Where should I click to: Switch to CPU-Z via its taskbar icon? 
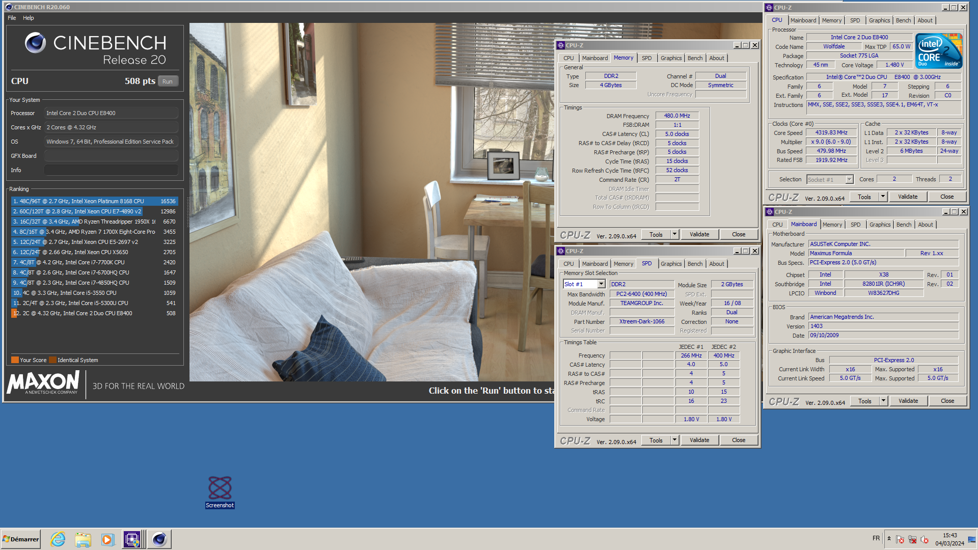pyautogui.click(x=132, y=539)
